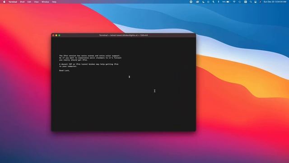Open the Wi-Fi status menu
The height and width of the screenshot is (163, 289).
[x=234, y=2]
